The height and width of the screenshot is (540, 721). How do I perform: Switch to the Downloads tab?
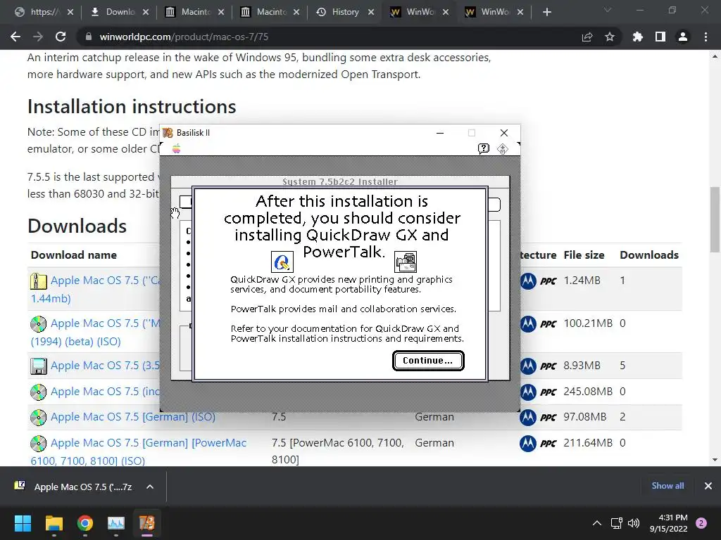pyautogui.click(x=120, y=12)
